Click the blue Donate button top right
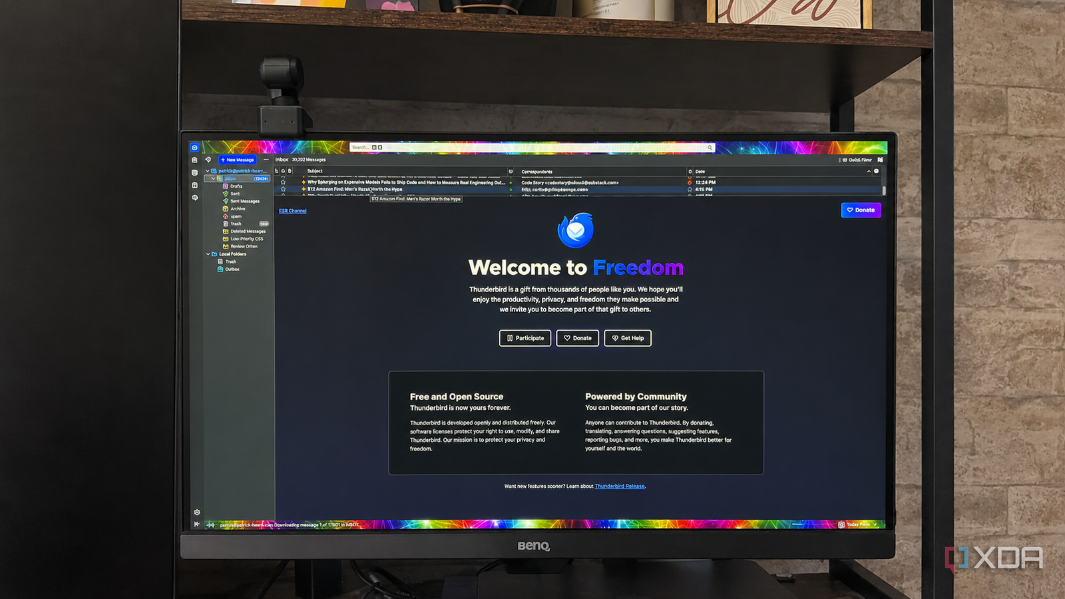The image size is (1065, 599). pyautogui.click(x=861, y=210)
